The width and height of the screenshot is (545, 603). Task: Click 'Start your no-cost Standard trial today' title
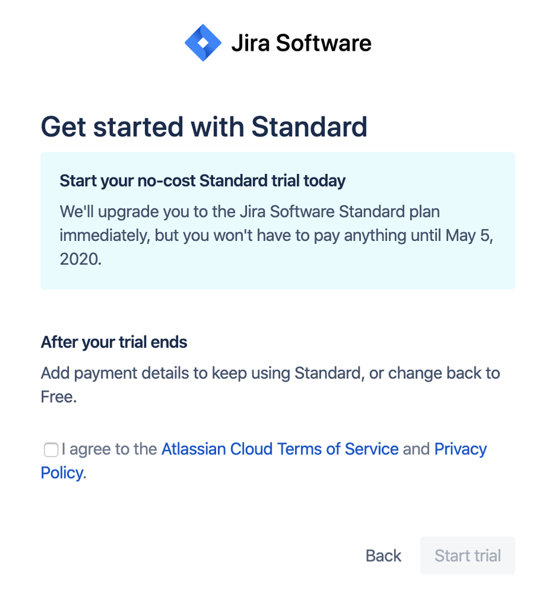202,180
